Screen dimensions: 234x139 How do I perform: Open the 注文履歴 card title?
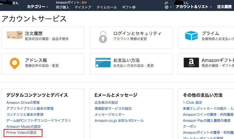[34, 33]
